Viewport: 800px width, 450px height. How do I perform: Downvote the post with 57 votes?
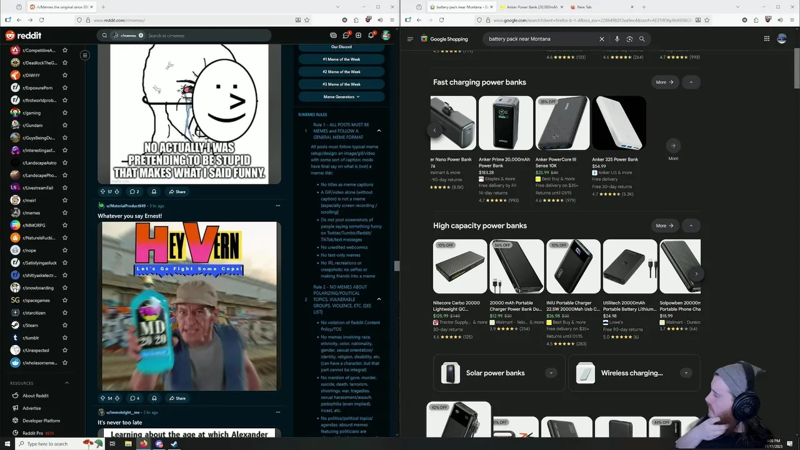(116, 192)
